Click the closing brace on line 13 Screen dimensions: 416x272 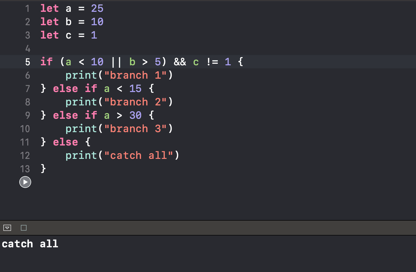coord(43,169)
